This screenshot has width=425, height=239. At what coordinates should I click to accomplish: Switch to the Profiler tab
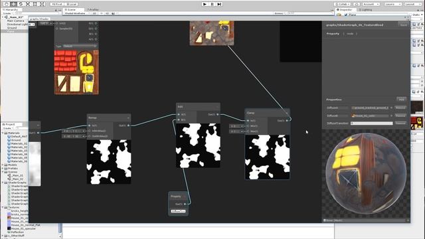(x=93, y=9)
